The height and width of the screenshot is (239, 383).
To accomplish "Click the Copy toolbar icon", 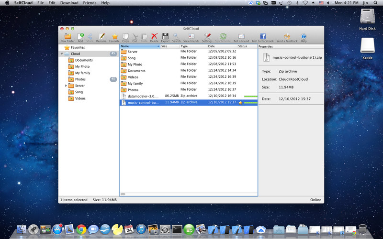I will tap(125, 38).
